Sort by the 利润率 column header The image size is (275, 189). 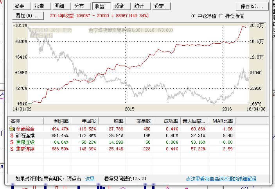58,121
